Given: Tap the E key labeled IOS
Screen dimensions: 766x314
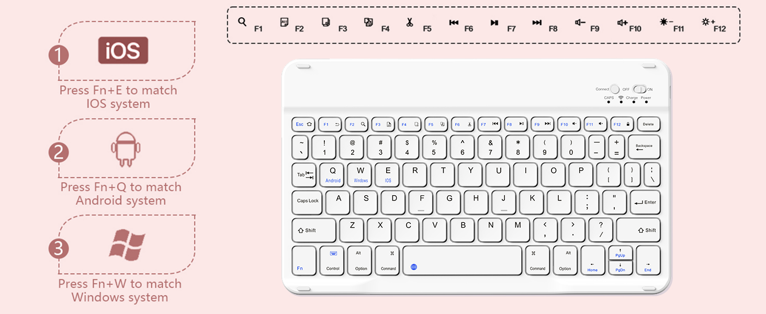Looking at the screenshot, I should [x=388, y=174].
